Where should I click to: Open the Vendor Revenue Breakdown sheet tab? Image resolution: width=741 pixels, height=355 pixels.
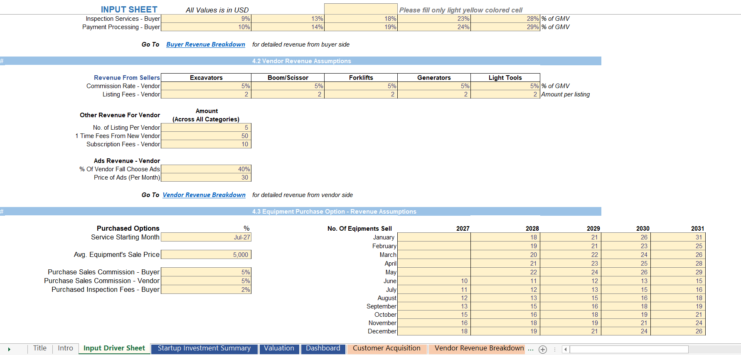pyautogui.click(x=479, y=348)
